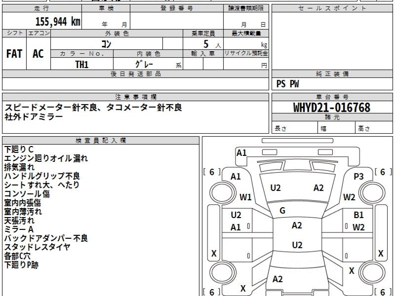Click the W1 mark on the car diagram
This screenshot has width=395, height=296.
point(246,197)
